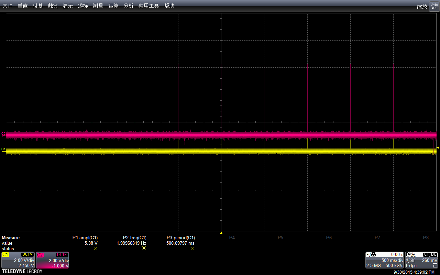
Task: Open the 时基 (Timebase) menu
Action: click(x=37, y=6)
